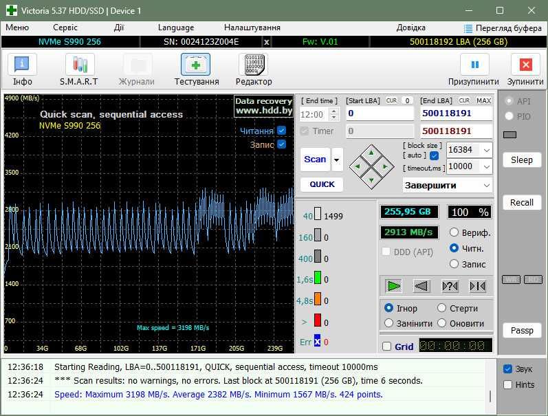Toggle the auto block size checkbox
548x416 pixels.
tap(435, 155)
